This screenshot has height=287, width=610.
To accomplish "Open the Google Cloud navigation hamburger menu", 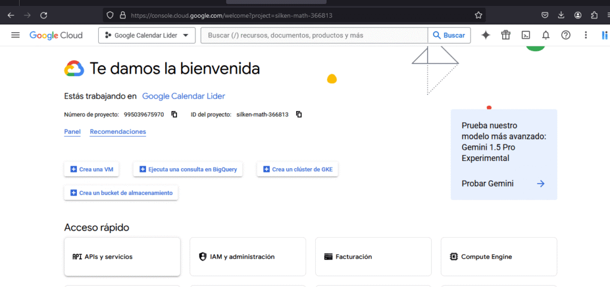I will pyautogui.click(x=15, y=36).
